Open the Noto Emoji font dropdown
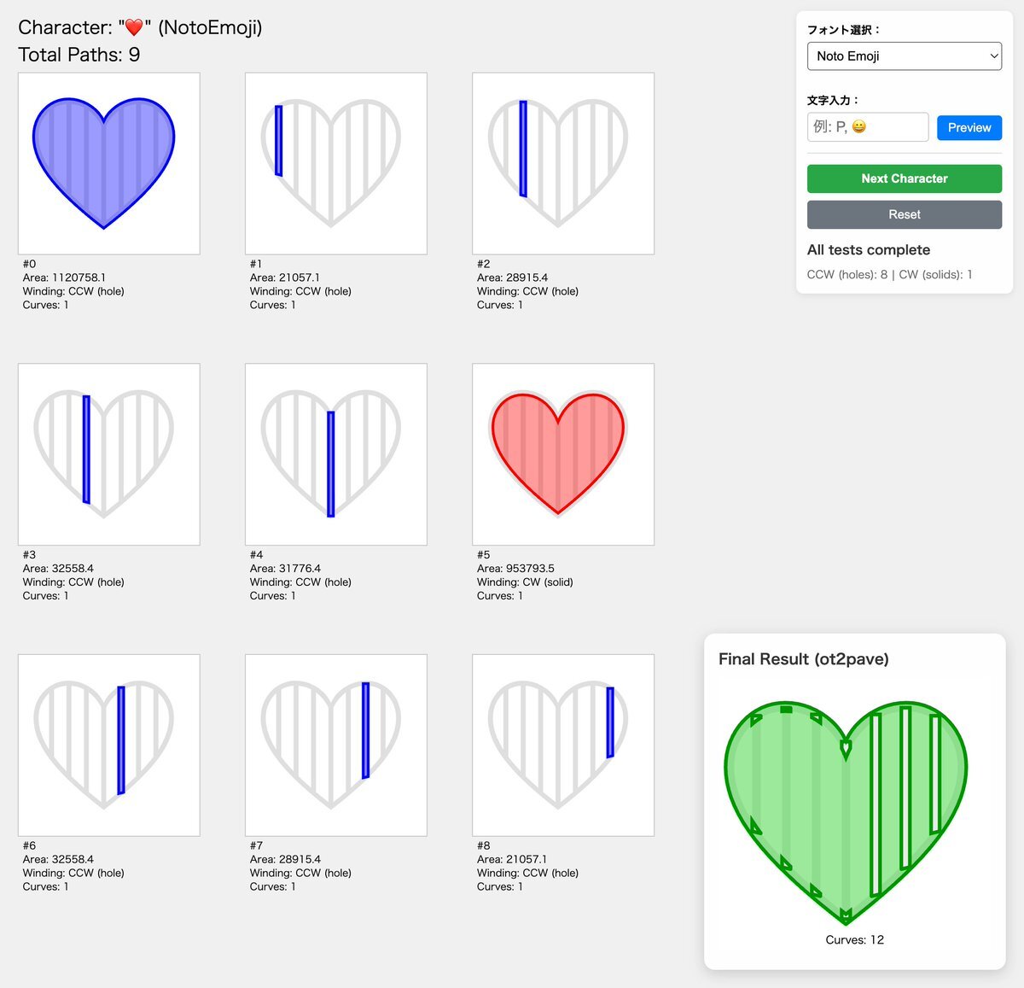1024x988 pixels. click(x=904, y=56)
